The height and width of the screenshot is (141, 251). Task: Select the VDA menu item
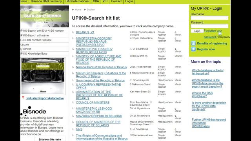click(96, 1)
